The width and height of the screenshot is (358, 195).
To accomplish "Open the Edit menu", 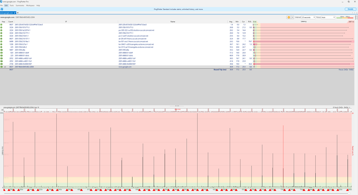I will [6, 5].
